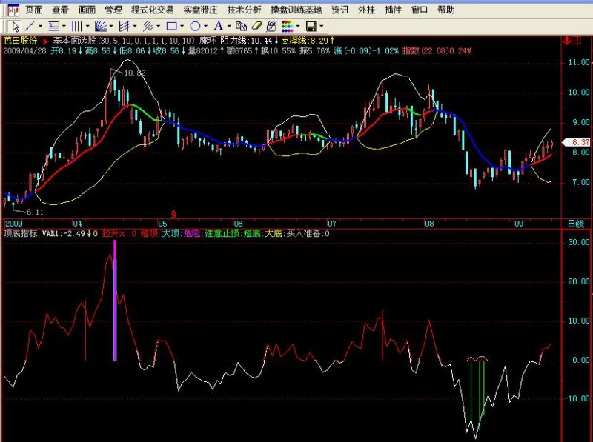Select the vertical cycle lines tool

77,27
